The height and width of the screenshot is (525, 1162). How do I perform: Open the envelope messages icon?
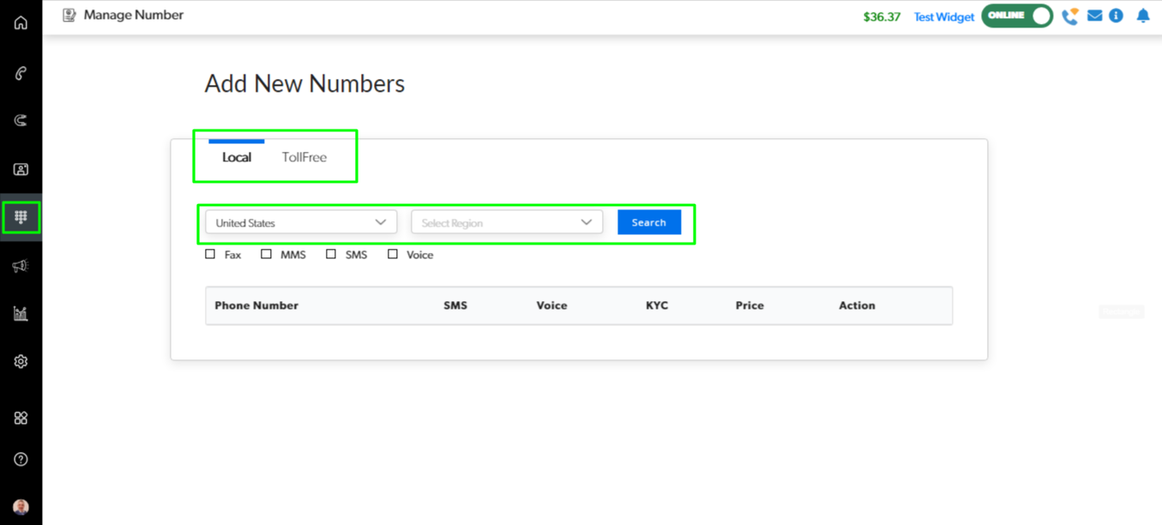click(x=1094, y=15)
